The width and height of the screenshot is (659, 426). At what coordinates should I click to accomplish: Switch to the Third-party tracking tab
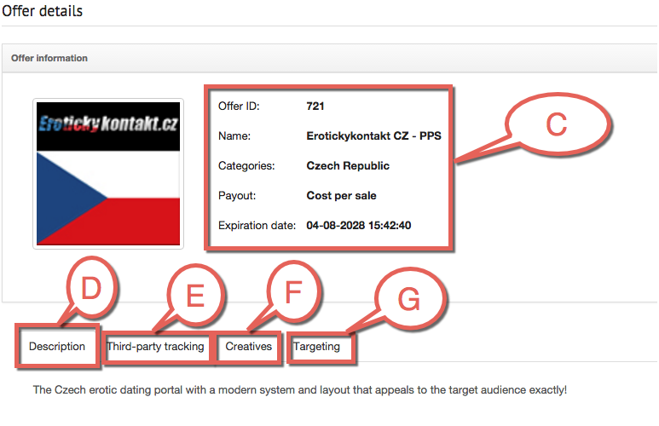(x=156, y=347)
